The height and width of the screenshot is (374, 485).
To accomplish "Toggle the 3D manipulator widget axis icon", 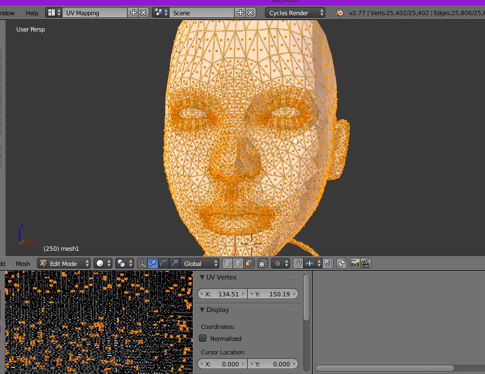I will pyautogui.click(x=143, y=263).
